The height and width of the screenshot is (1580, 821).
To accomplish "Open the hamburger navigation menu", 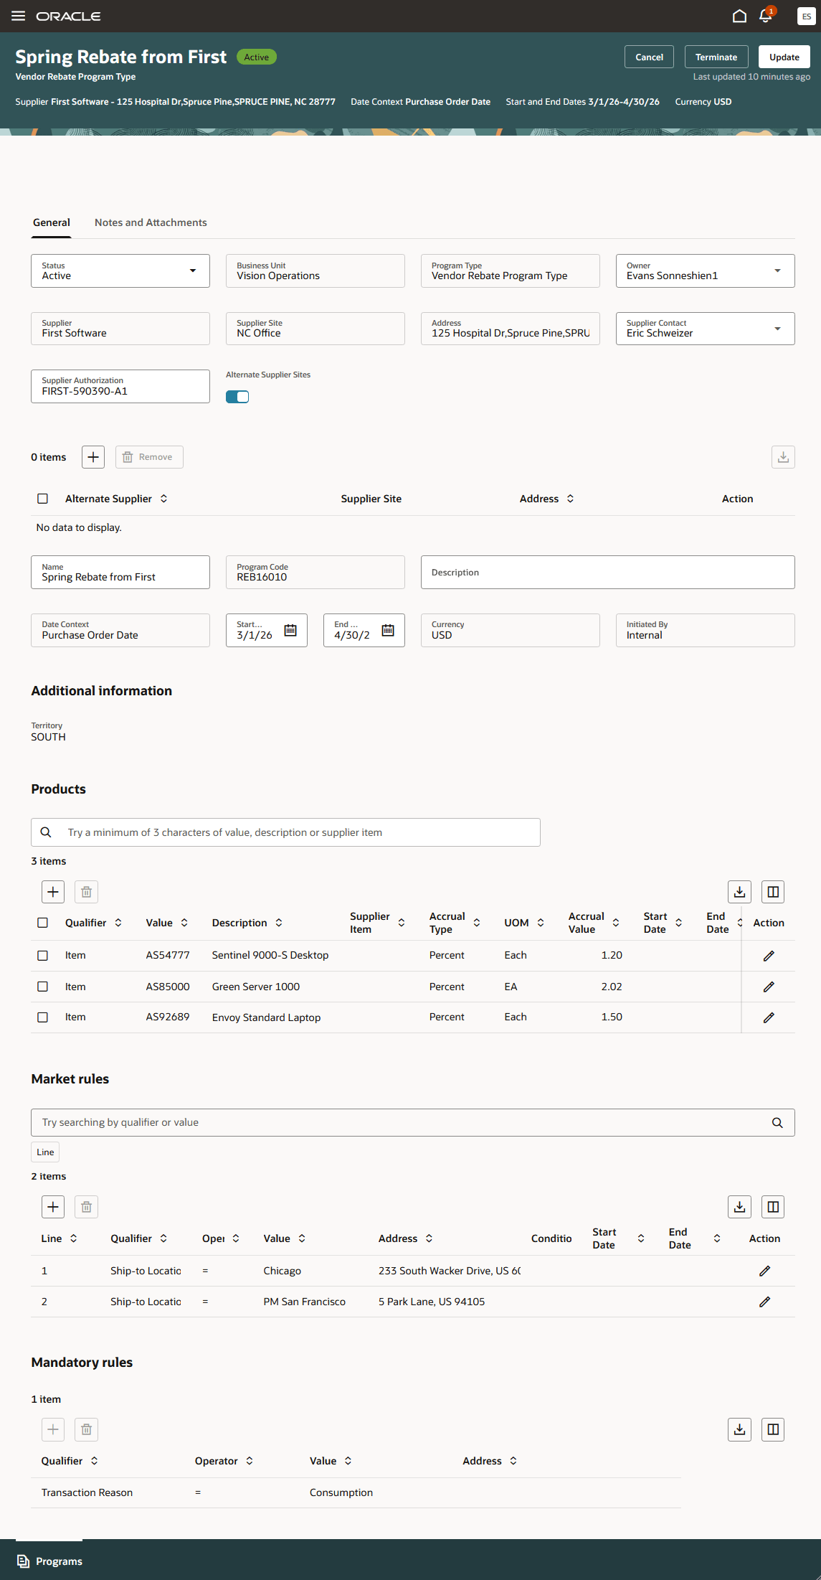I will (x=18, y=16).
